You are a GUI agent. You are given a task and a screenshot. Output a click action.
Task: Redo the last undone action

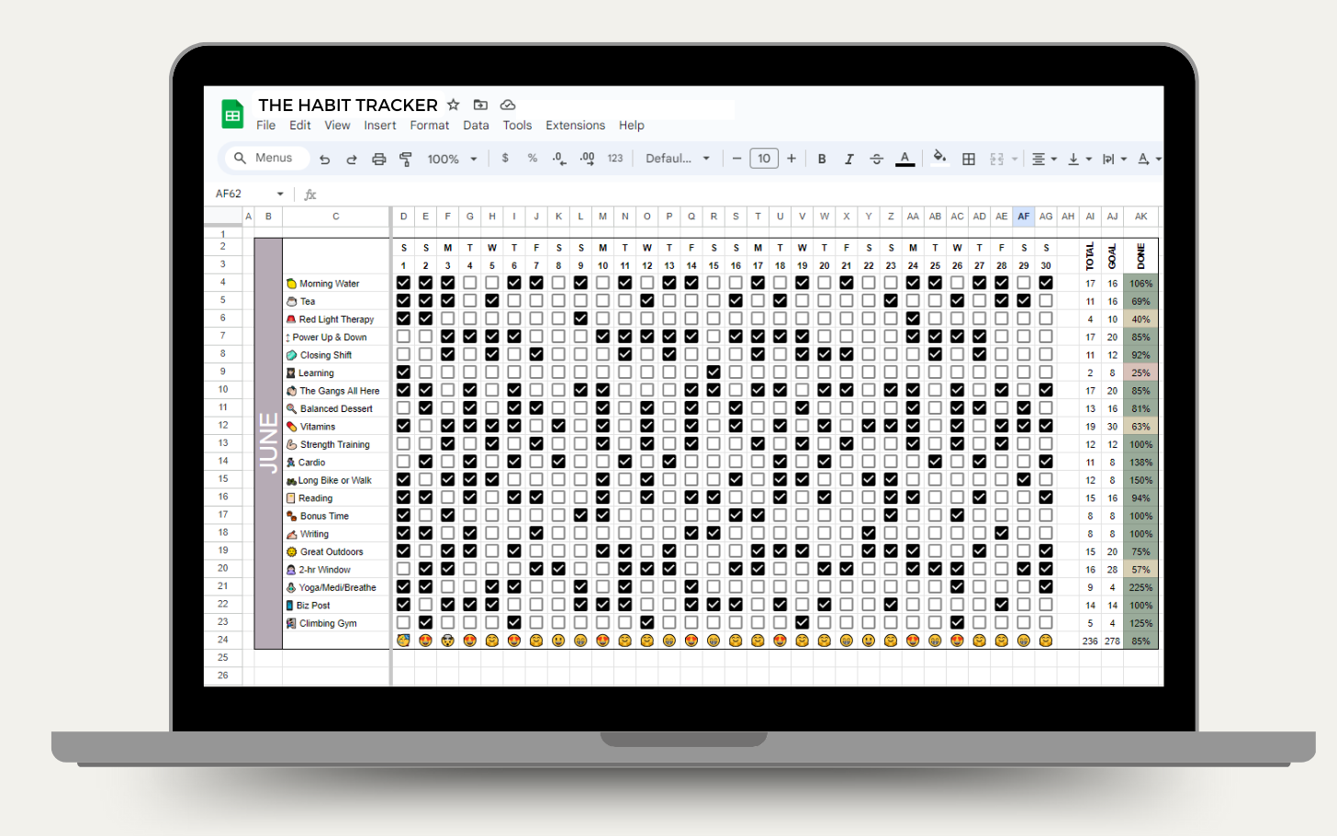352,159
